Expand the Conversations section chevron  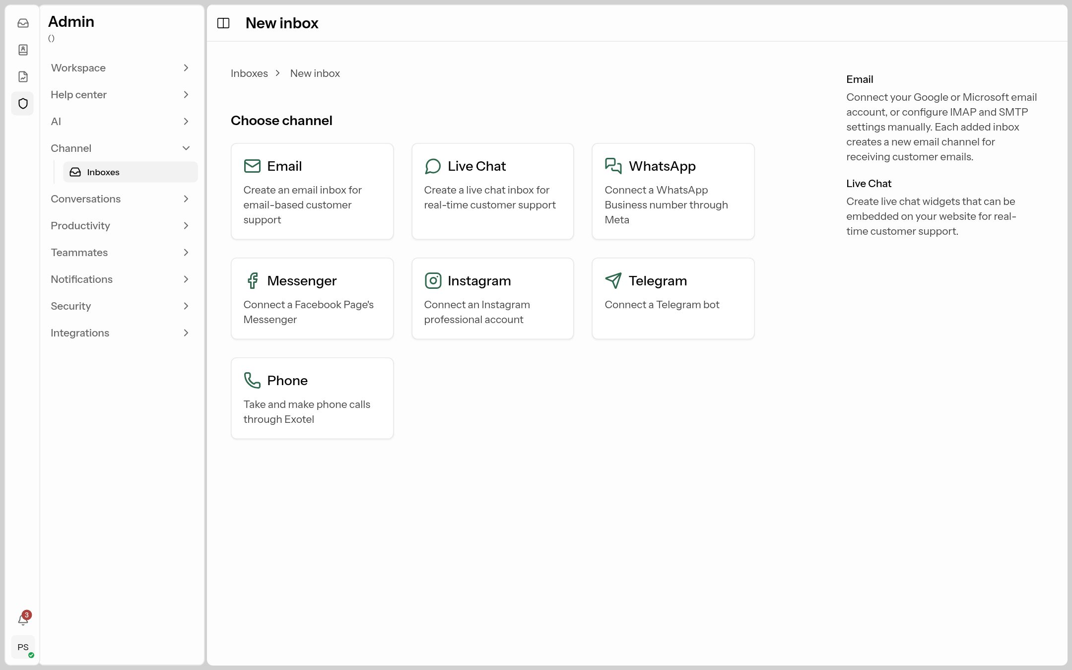[186, 199]
